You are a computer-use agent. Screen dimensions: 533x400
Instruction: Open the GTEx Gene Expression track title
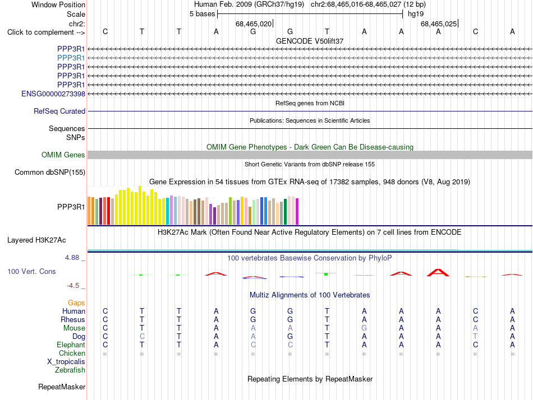(x=310, y=182)
